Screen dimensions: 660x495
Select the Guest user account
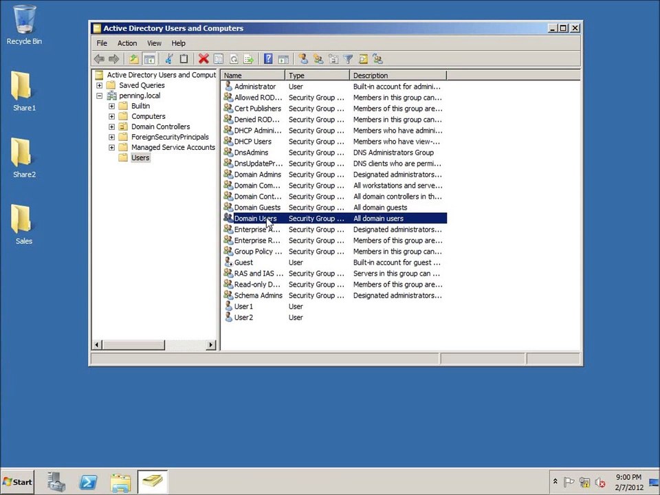click(x=335, y=262)
